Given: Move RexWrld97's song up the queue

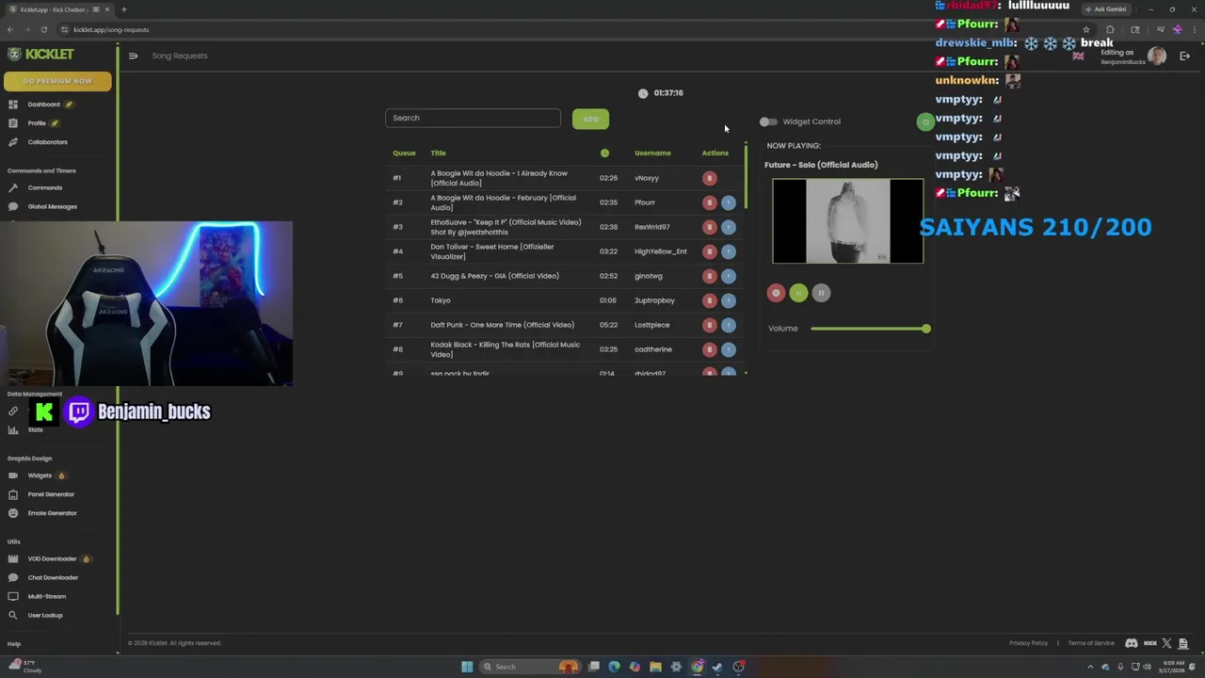Looking at the screenshot, I should tap(728, 227).
